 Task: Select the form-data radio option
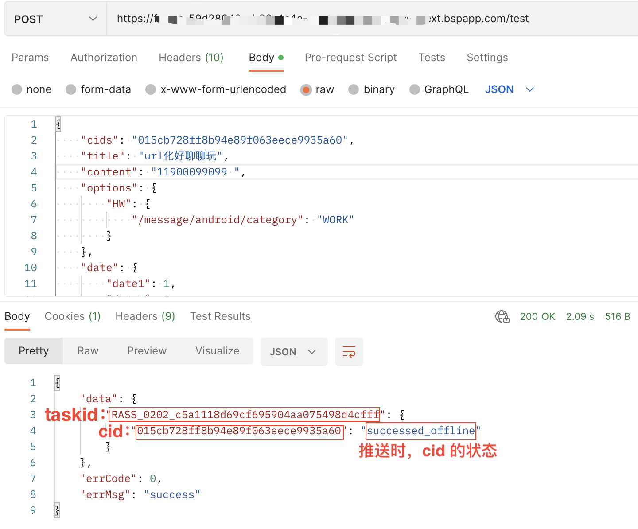point(71,89)
